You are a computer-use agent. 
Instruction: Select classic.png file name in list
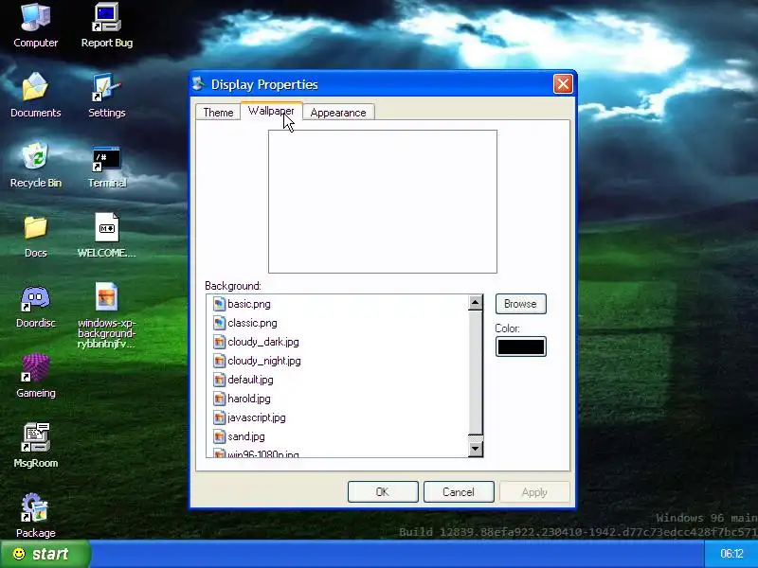(252, 323)
